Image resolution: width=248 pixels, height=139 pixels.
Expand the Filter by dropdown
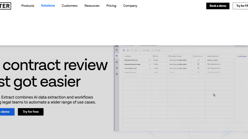(x=147, y=50)
